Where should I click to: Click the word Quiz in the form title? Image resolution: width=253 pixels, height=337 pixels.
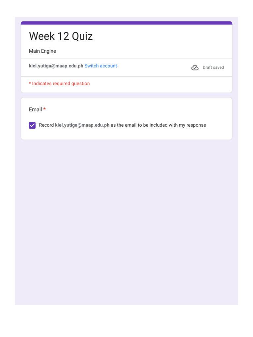(x=82, y=36)
